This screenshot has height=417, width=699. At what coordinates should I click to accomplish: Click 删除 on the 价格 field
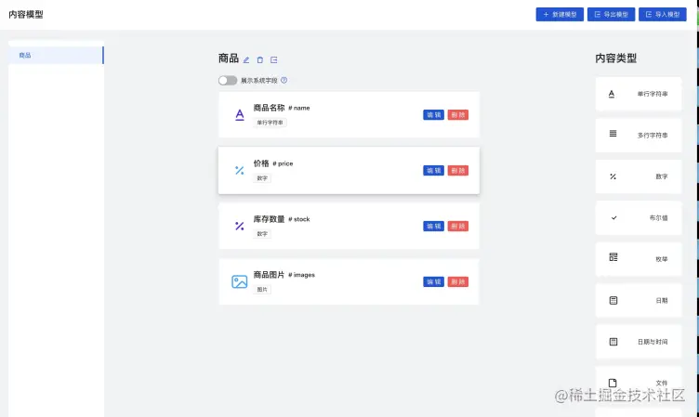(x=458, y=171)
